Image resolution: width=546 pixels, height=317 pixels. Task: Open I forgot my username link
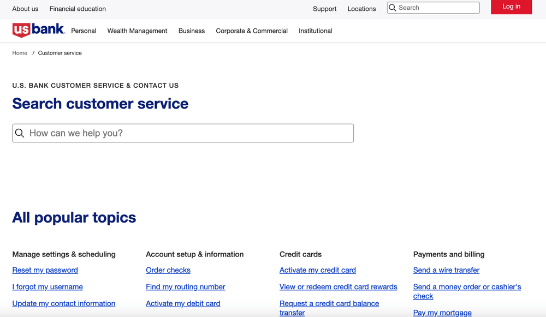point(48,287)
